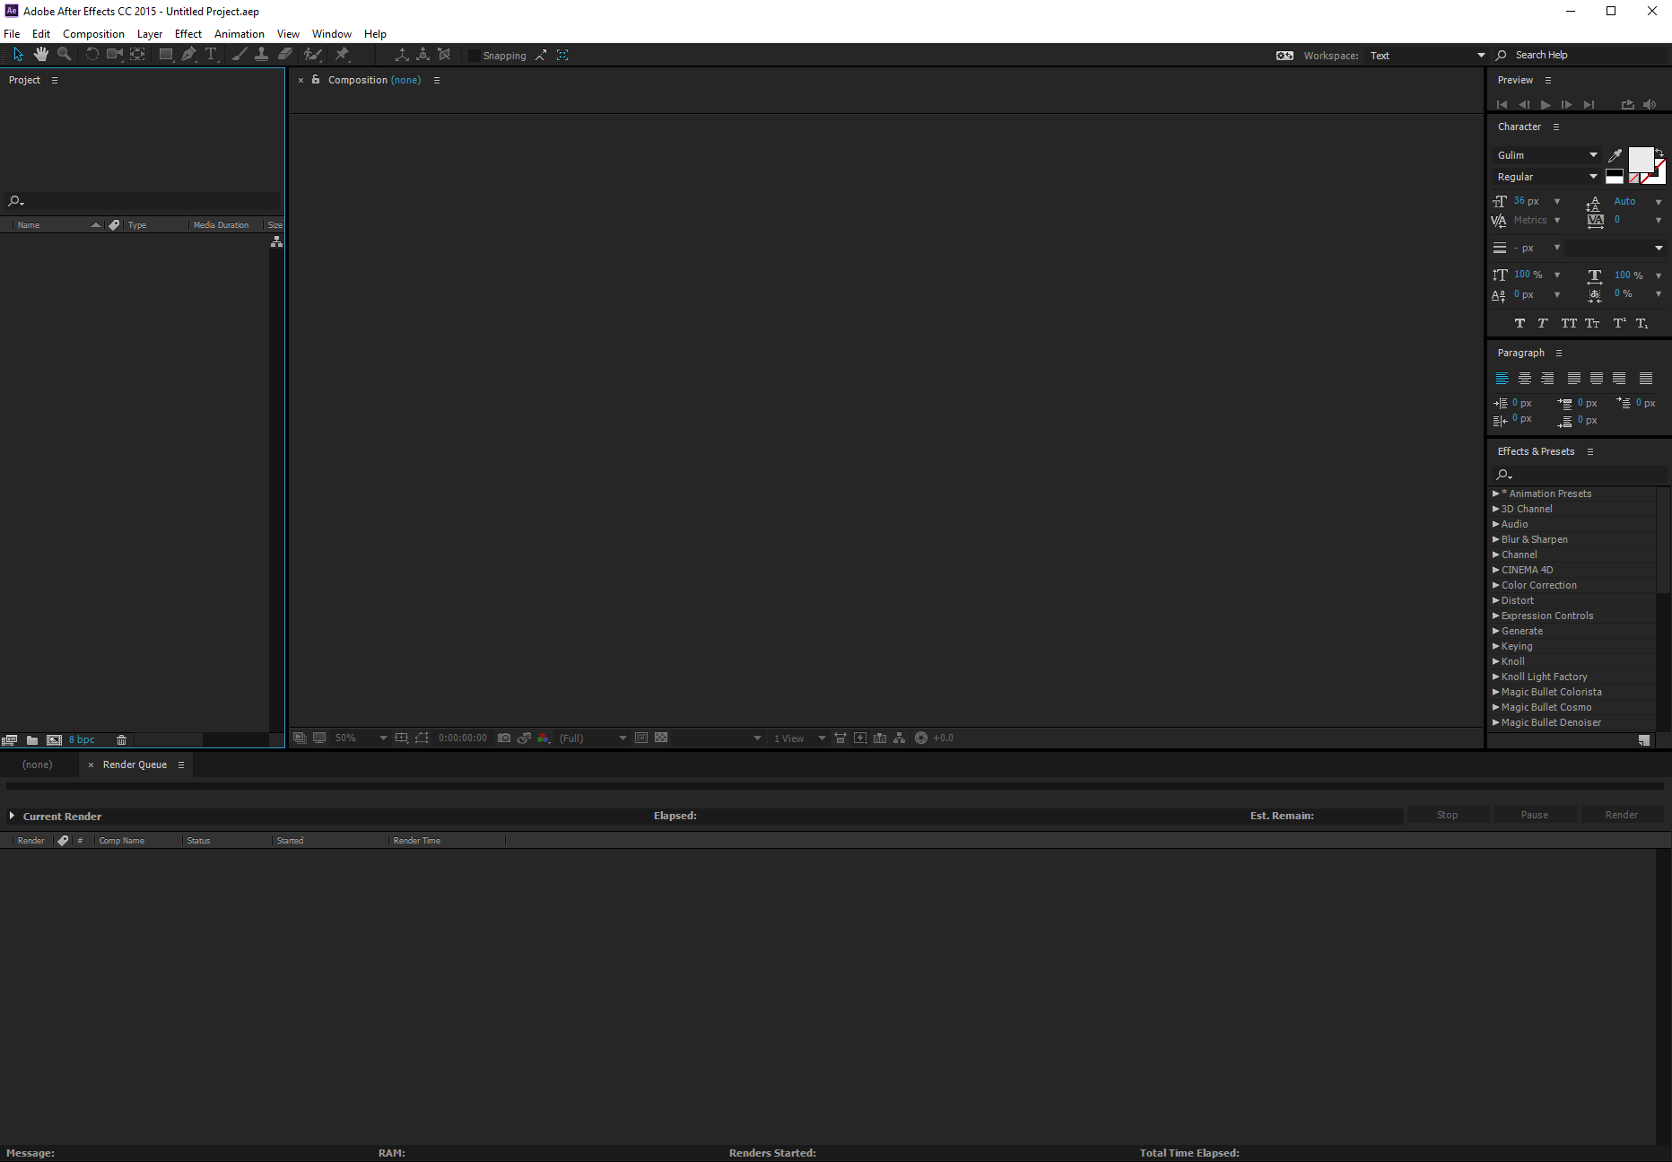The image size is (1672, 1162).
Task: Select the Hand tool
Action: [41, 55]
